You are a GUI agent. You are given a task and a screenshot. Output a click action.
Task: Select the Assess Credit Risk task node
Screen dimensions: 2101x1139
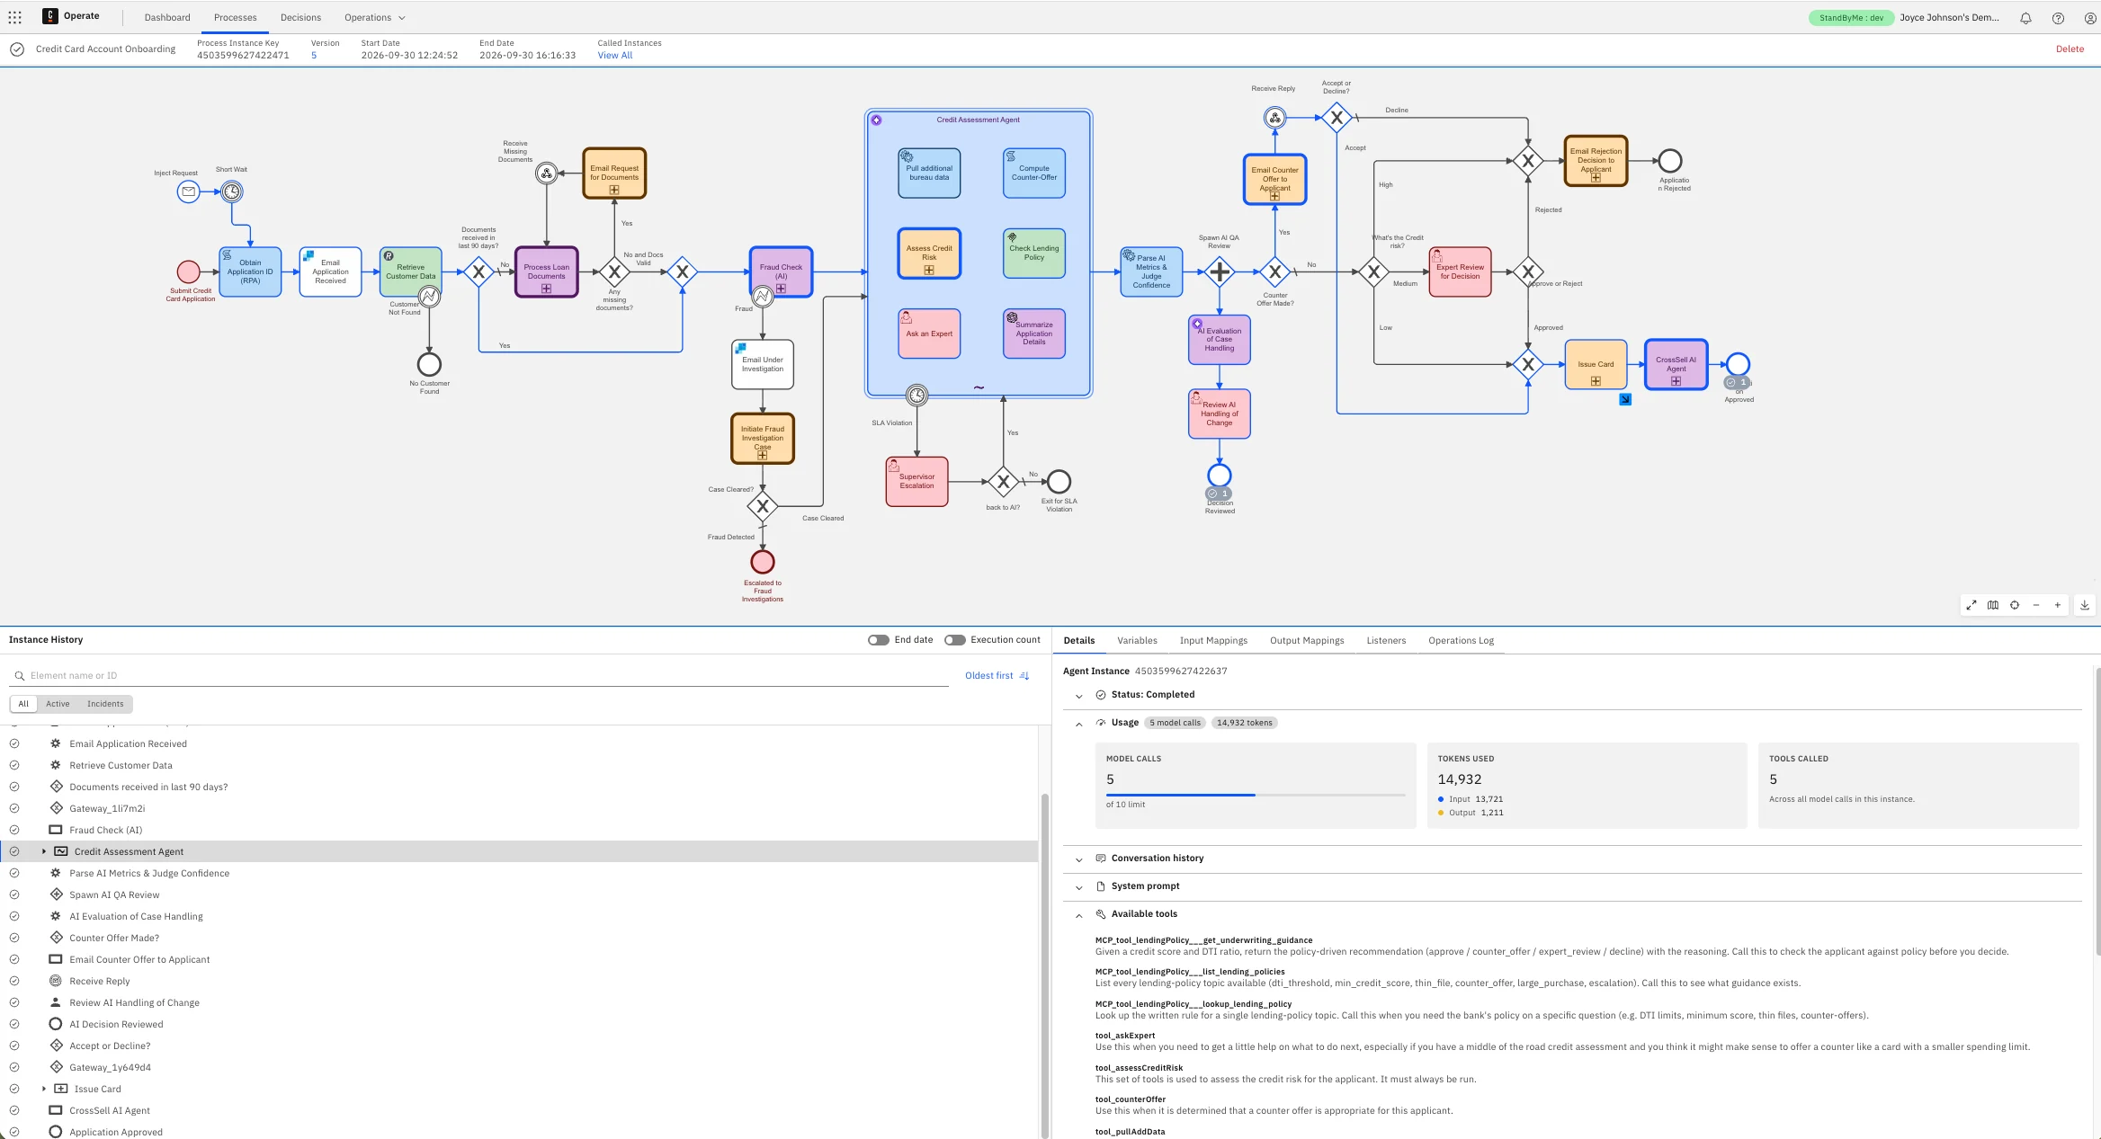(929, 254)
